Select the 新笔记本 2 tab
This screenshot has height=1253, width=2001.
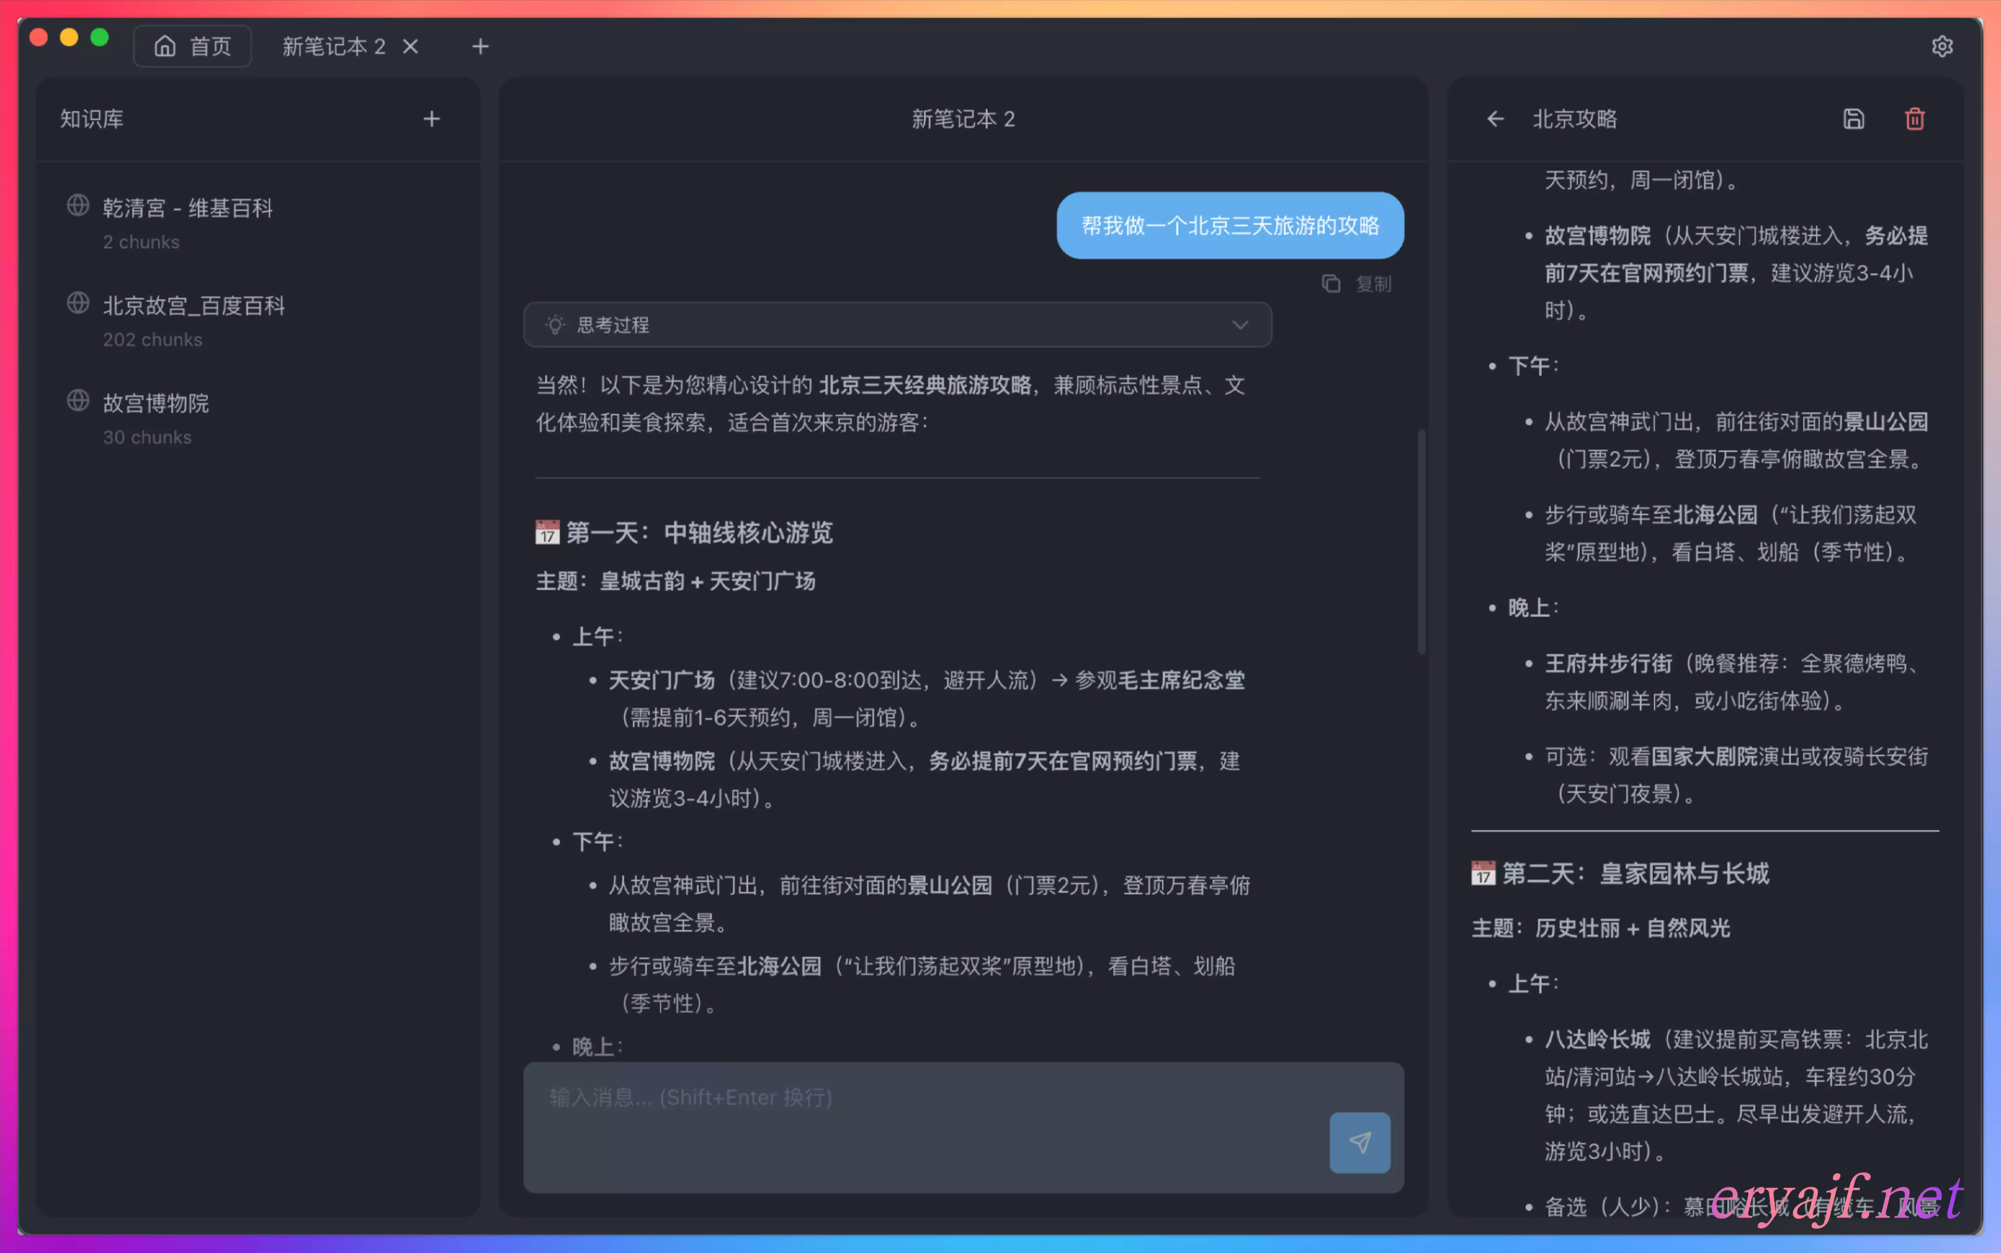[333, 46]
